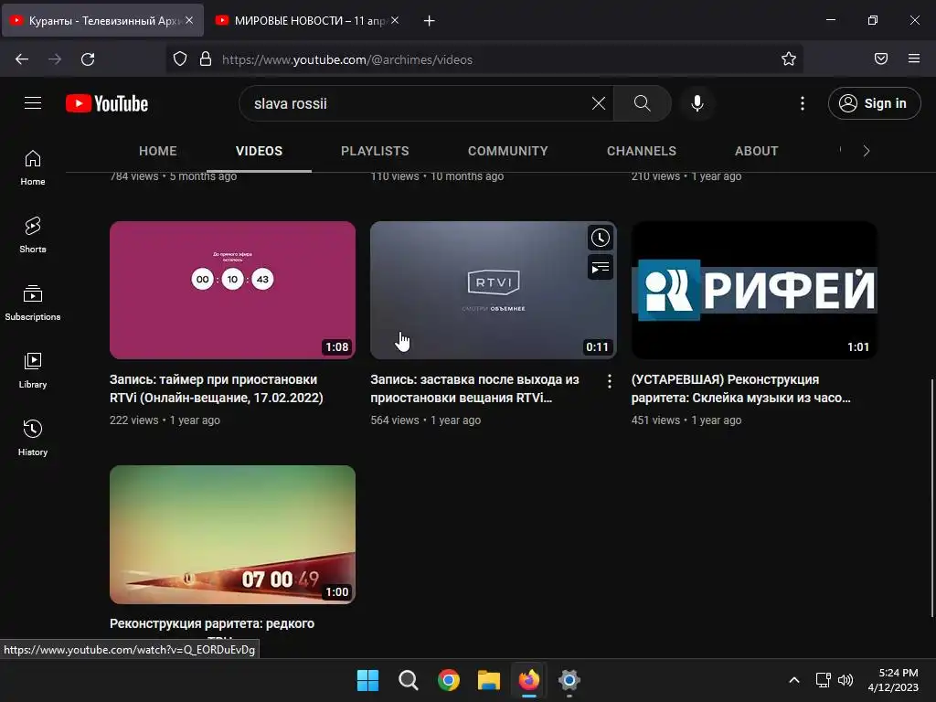The height and width of the screenshot is (702, 936).
Task: Open Firefox application menu
Action: (914, 58)
